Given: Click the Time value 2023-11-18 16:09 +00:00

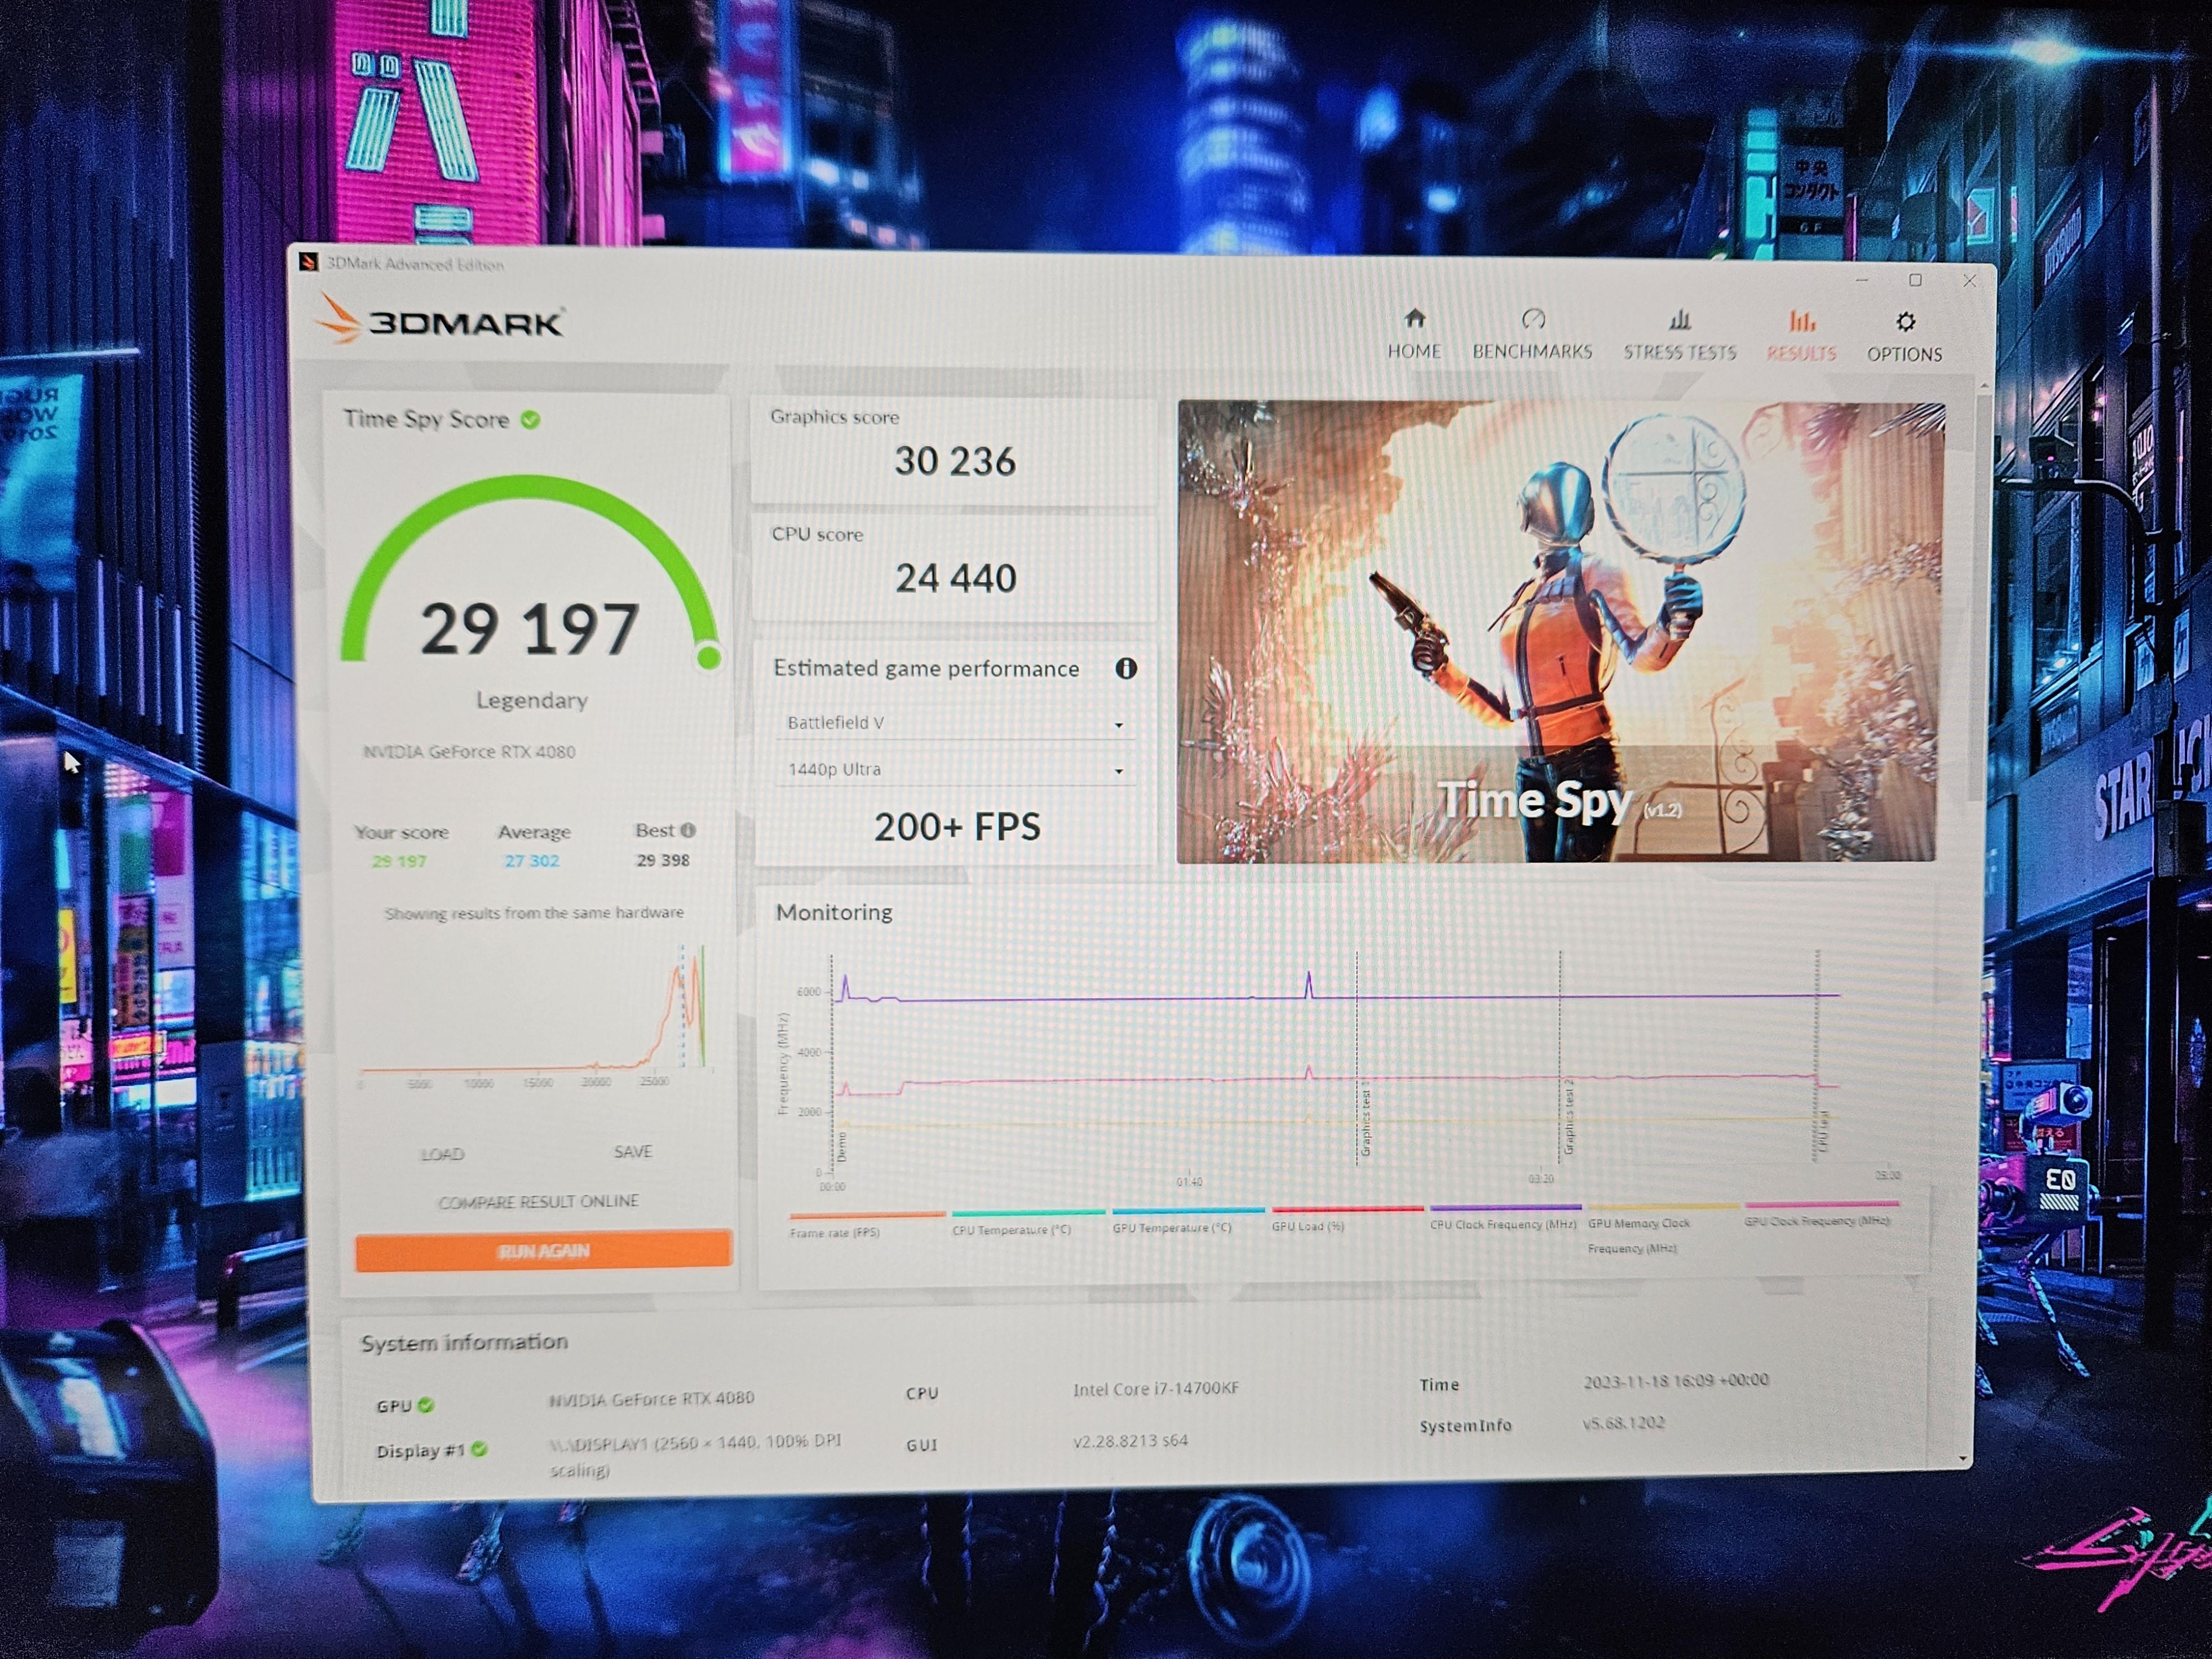Looking at the screenshot, I should click(1676, 1380).
